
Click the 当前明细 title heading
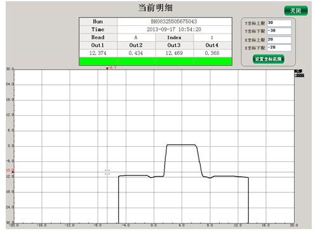[x=156, y=8]
